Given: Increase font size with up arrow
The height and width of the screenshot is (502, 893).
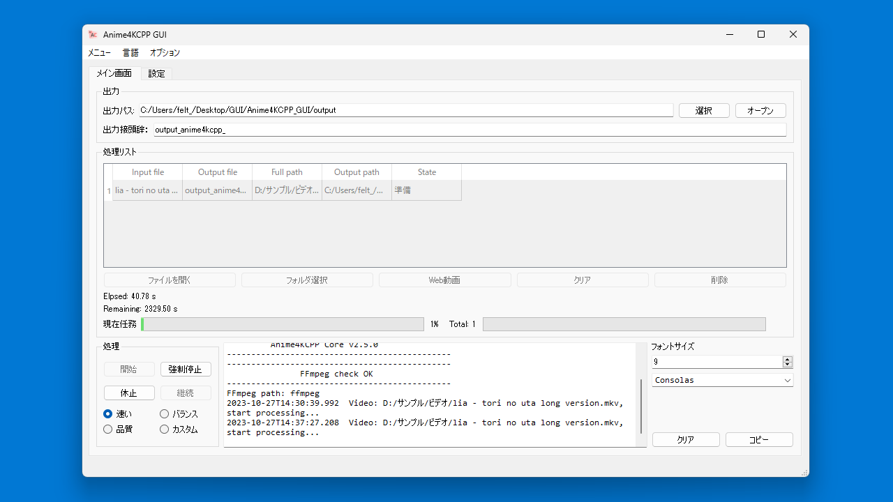Looking at the screenshot, I should coord(788,359).
